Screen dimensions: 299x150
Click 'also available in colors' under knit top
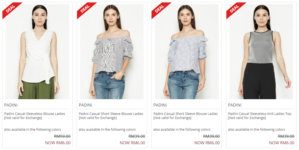(x=257, y=129)
